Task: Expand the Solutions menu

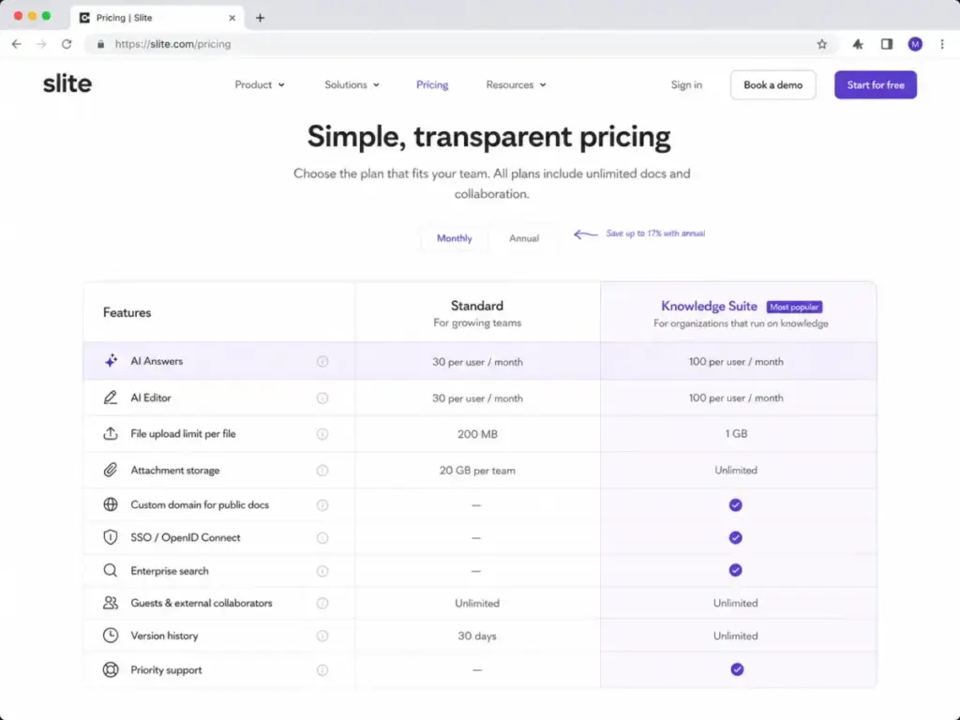Action: [352, 84]
